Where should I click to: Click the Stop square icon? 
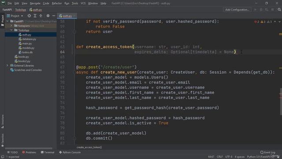pos(273,10)
